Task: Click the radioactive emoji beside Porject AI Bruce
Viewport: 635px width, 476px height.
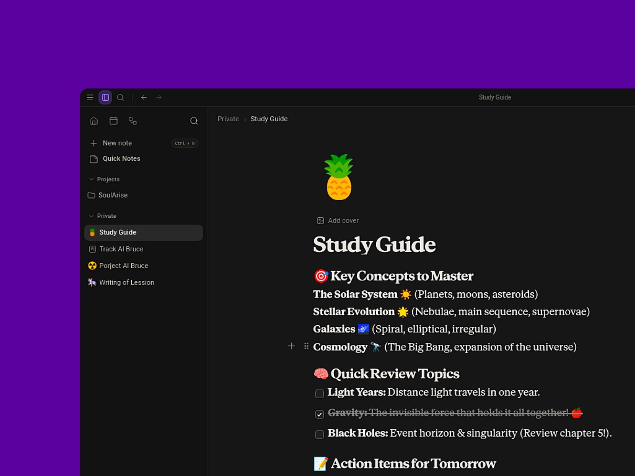Action: 92,266
